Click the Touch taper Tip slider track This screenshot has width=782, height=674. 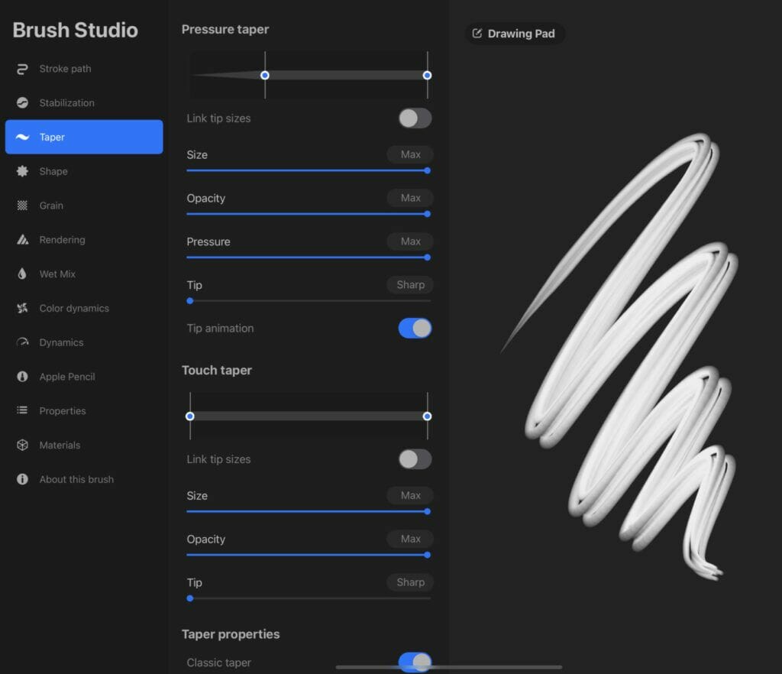pyautogui.click(x=309, y=598)
